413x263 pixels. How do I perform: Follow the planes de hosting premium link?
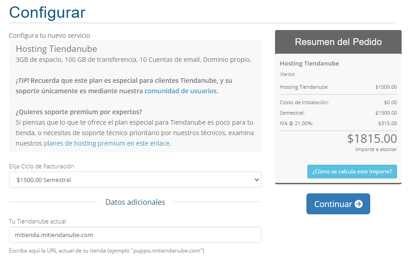106,143
